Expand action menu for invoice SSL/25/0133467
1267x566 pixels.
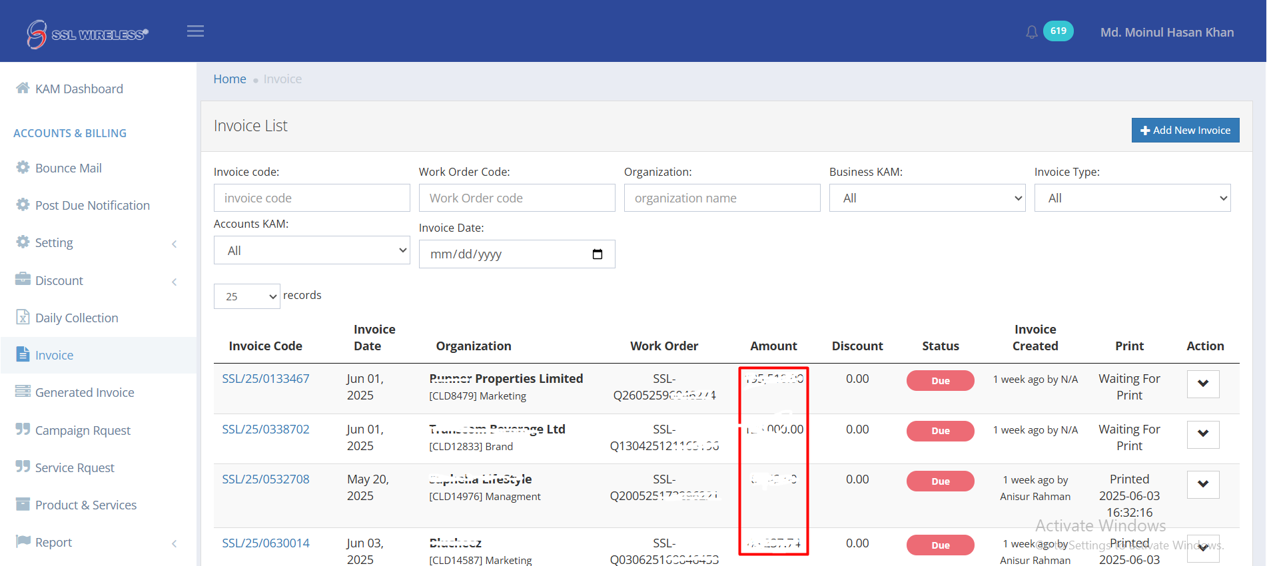(1202, 384)
